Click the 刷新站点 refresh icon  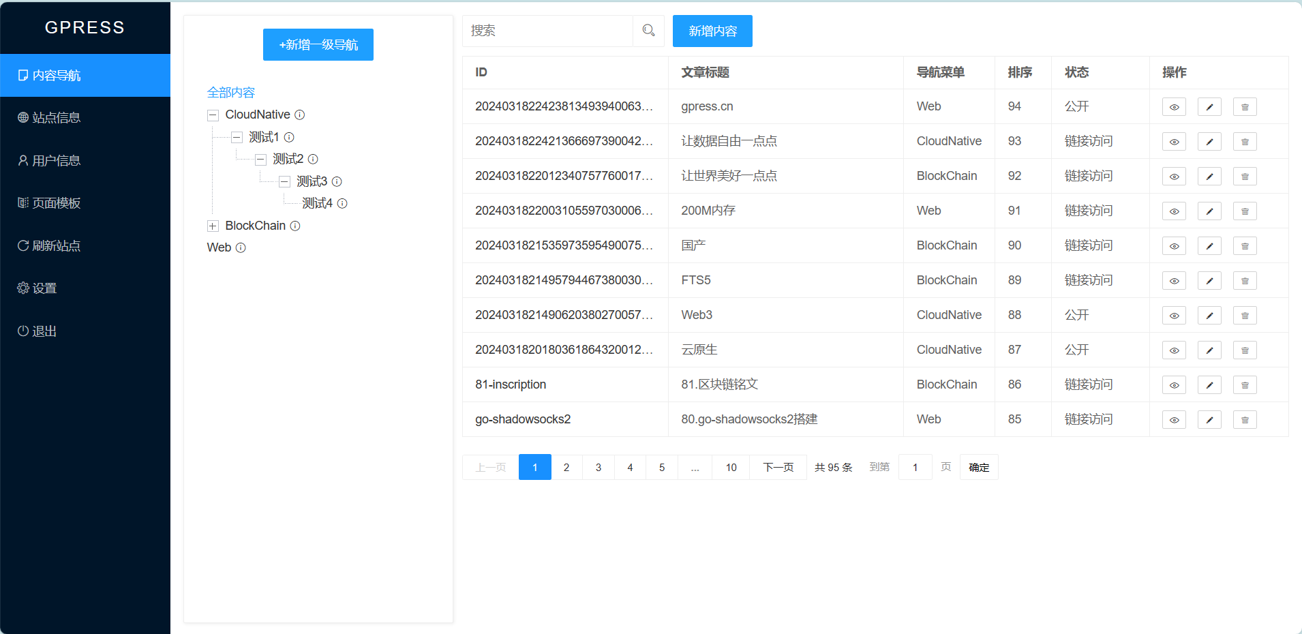click(22, 245)
